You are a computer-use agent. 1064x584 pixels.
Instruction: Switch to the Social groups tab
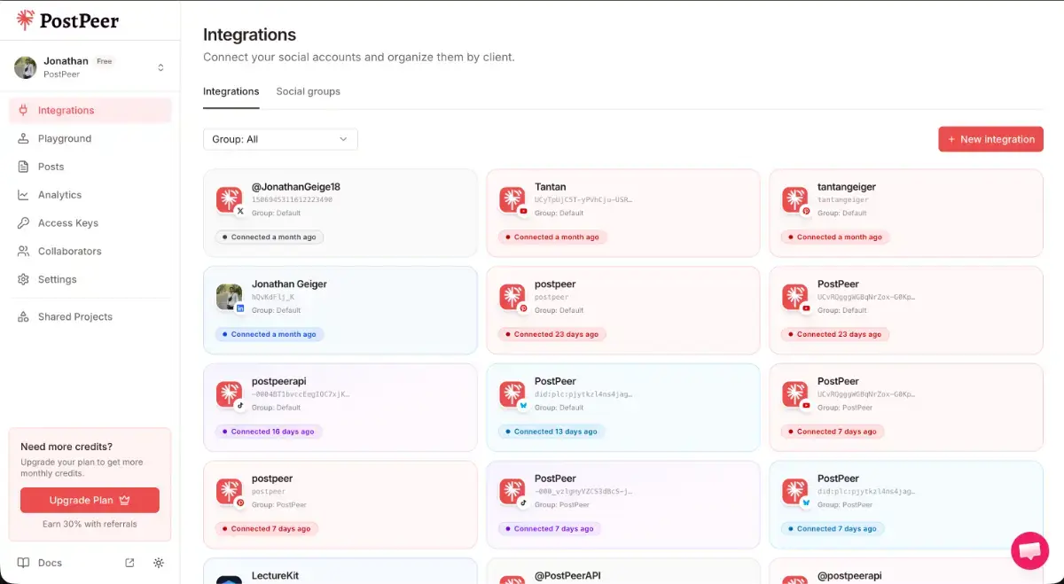tap(308, 91)
